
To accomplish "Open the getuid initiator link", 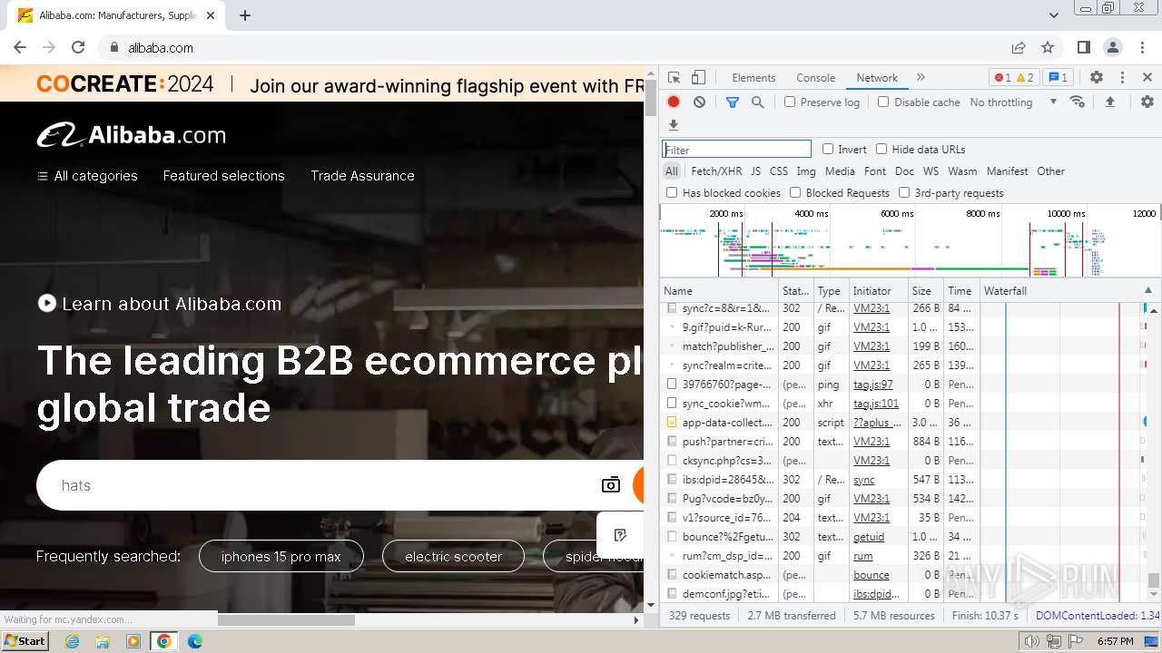I will point(869,537).
